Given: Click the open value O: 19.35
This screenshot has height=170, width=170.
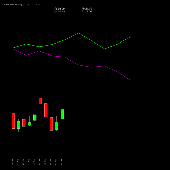Looking at the screenshot, I should click(x=60, y=12).
